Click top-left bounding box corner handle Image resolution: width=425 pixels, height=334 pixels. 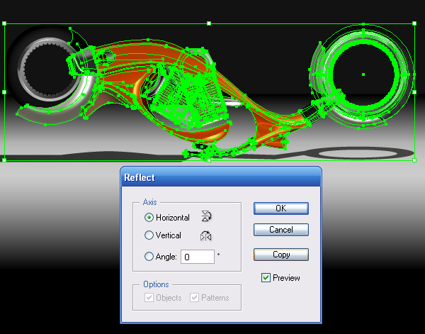tap(4, 23)
